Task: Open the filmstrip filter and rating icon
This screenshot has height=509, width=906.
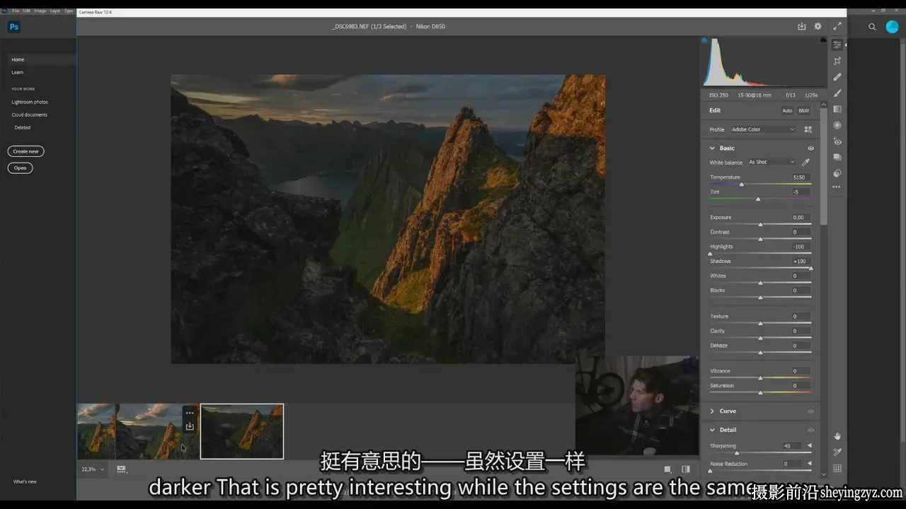Action: 121,469
